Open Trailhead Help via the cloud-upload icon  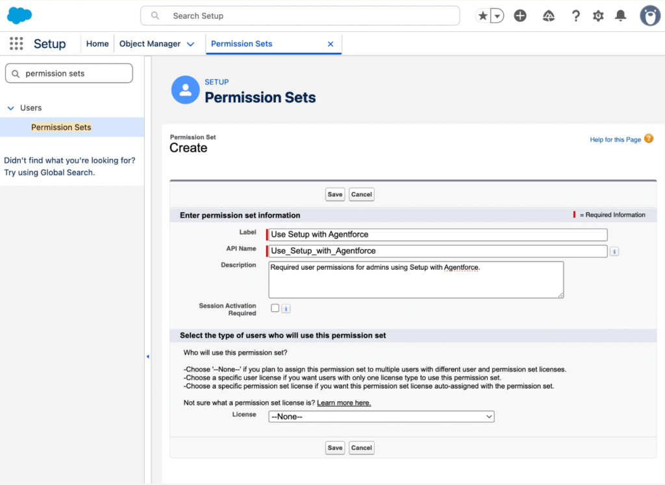548,16
